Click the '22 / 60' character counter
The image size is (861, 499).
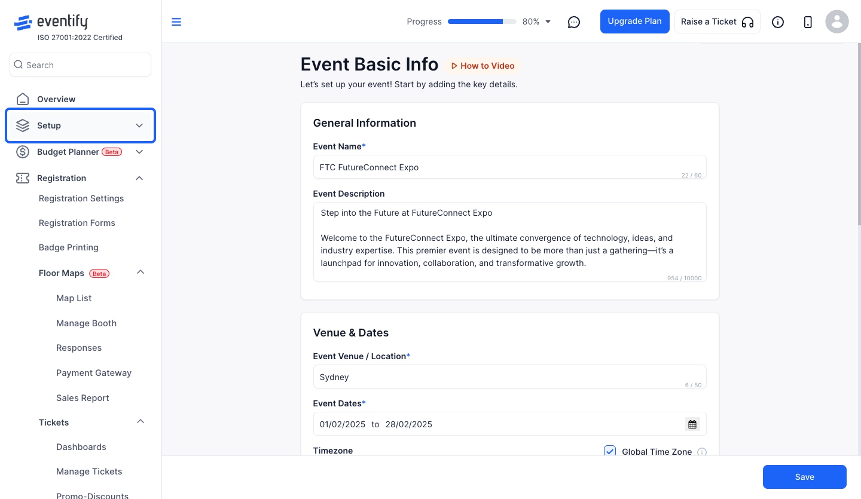[x=692, y=176]
